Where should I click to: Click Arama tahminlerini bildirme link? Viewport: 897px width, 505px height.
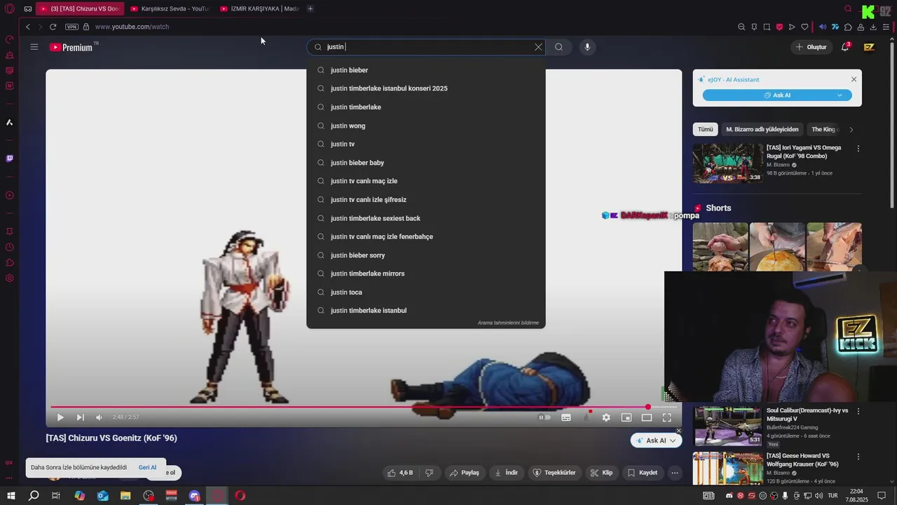(x=508, y=323)
